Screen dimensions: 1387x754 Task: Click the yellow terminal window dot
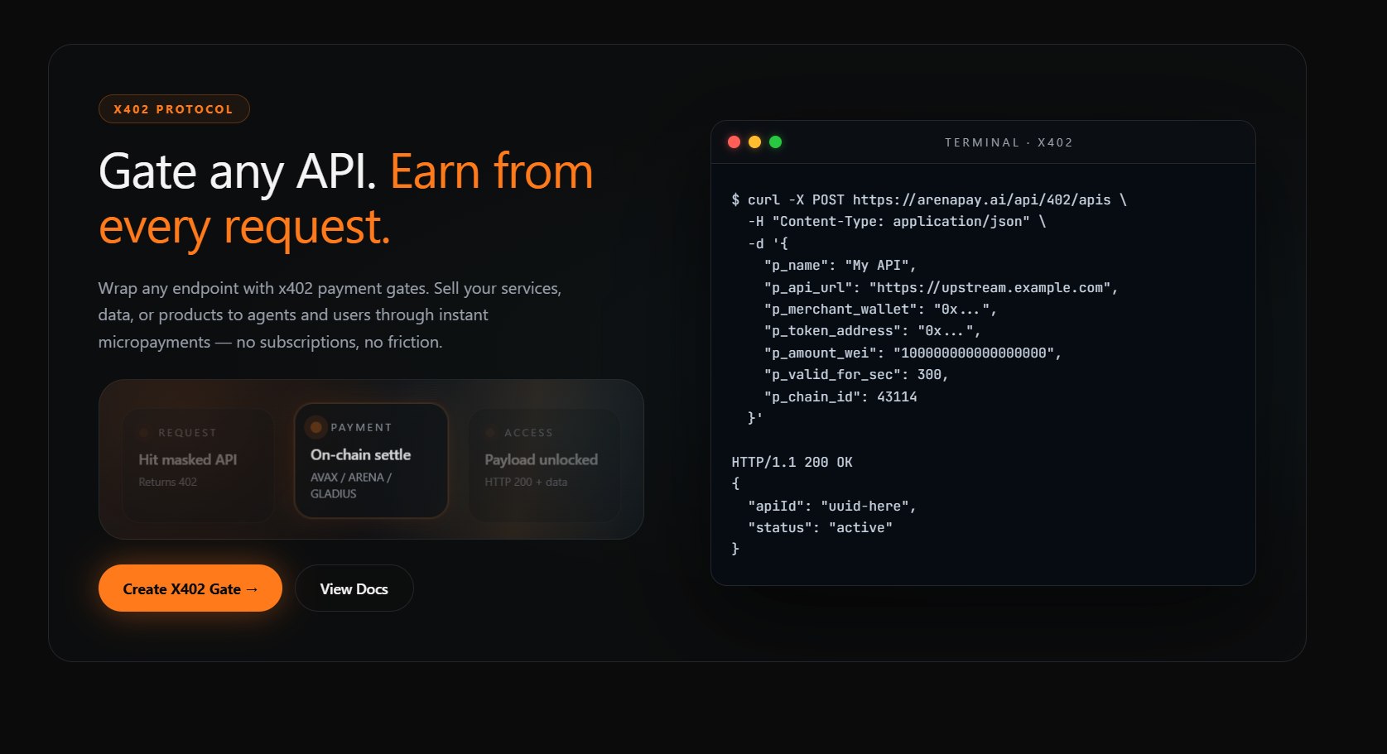coord(754,142)
